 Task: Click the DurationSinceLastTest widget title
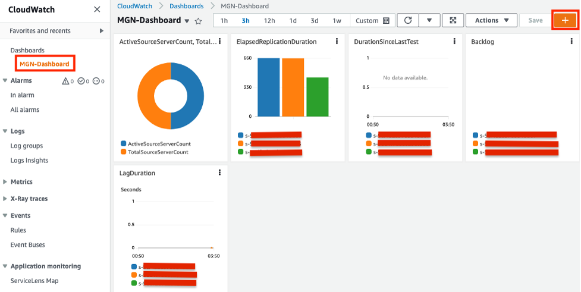coord(386,42)
